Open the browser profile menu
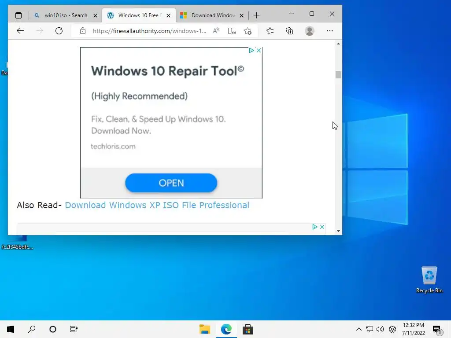This screenshot has height=338, width=451. point(310,31)
